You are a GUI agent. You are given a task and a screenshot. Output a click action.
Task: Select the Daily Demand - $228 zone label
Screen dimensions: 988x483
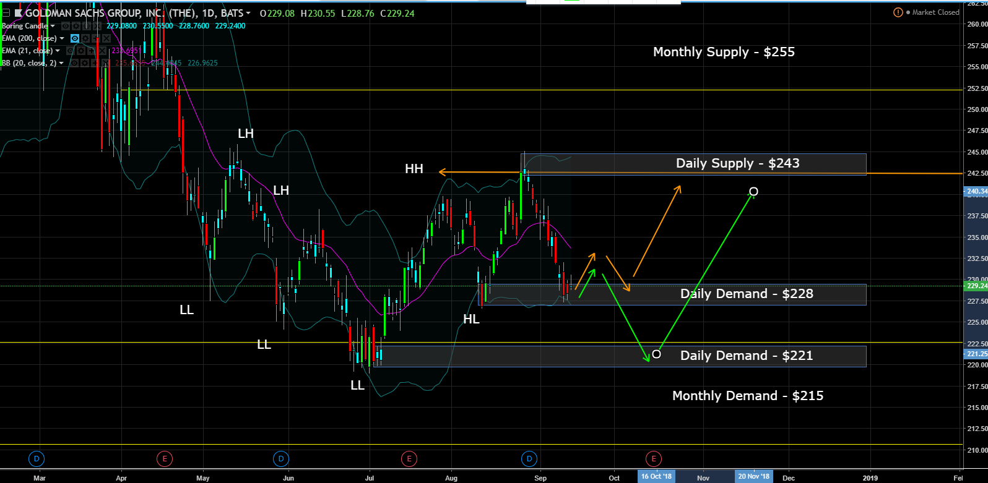[747, 294]
